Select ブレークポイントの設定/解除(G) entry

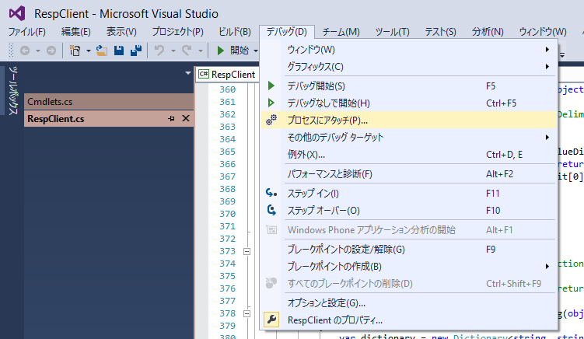(408, 250)
